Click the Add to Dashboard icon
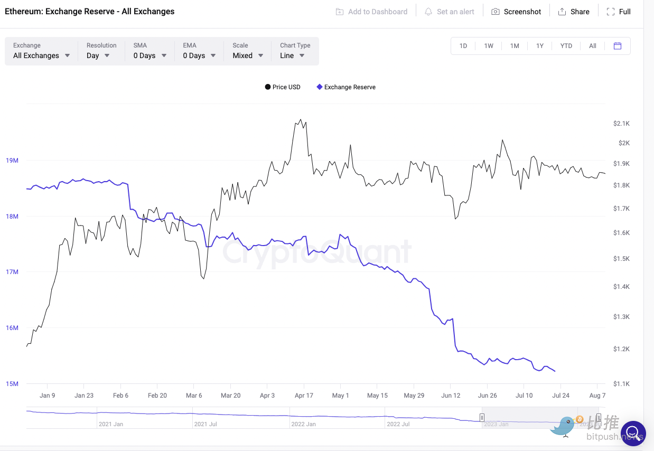654x451 pixels. (340, 12)
